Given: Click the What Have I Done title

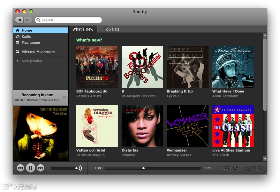Looking at the screenshot, I should 228,91.
